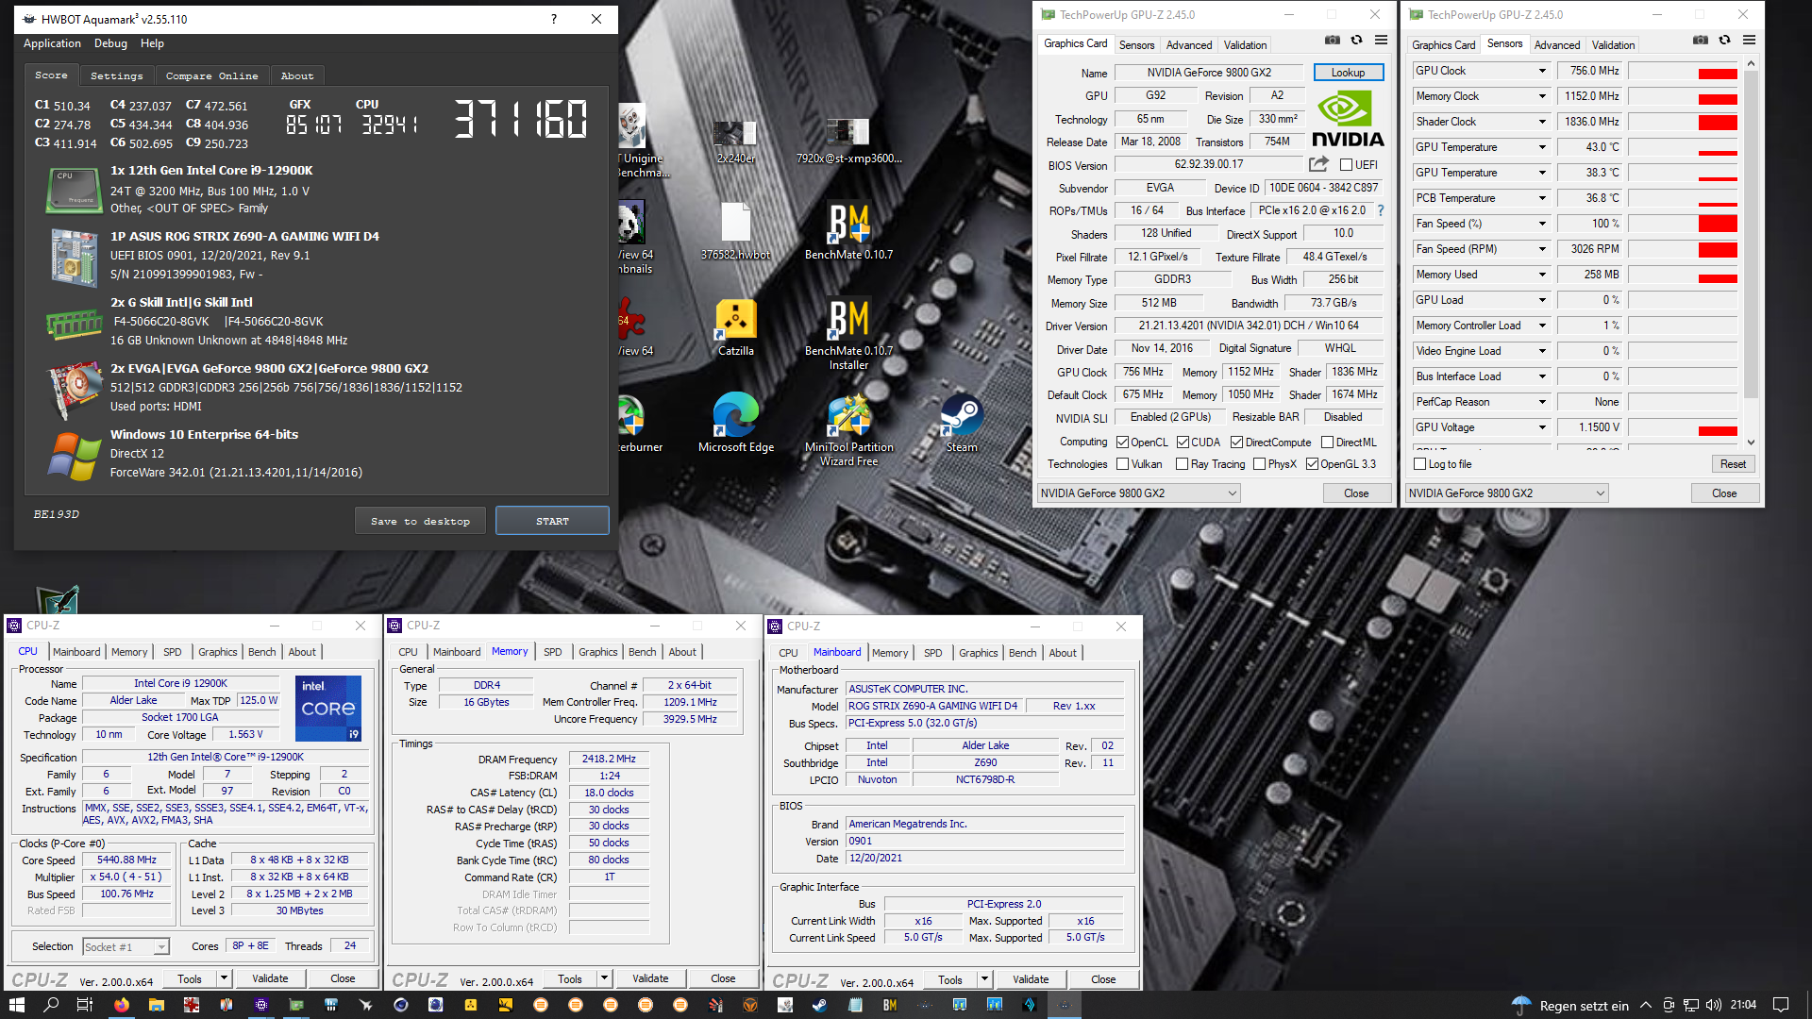Toggle the Vulkan checkbox
The image size is (1812, 1019).
pos(1122,463)
